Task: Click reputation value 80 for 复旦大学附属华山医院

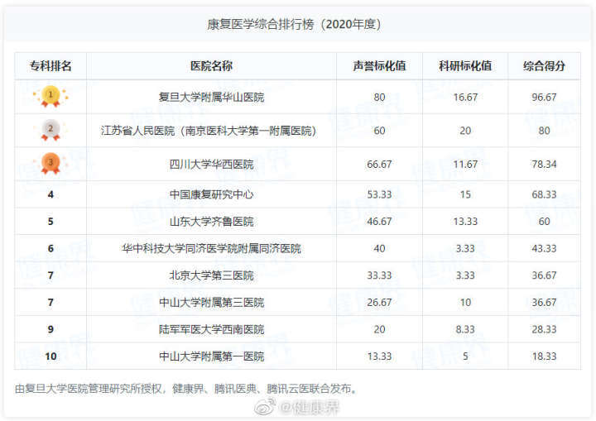Action: tap(379, 98)
